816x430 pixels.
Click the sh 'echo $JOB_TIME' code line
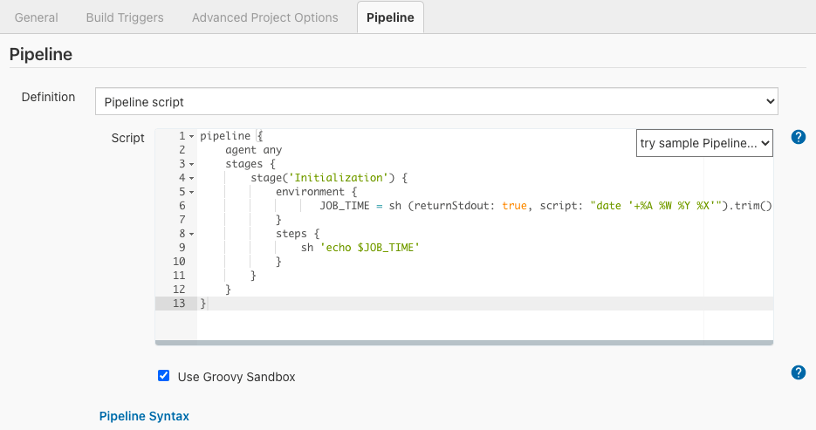(x=360, y=248)
